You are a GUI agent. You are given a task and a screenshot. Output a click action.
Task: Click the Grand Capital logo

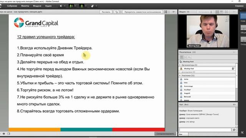point(36,23)
